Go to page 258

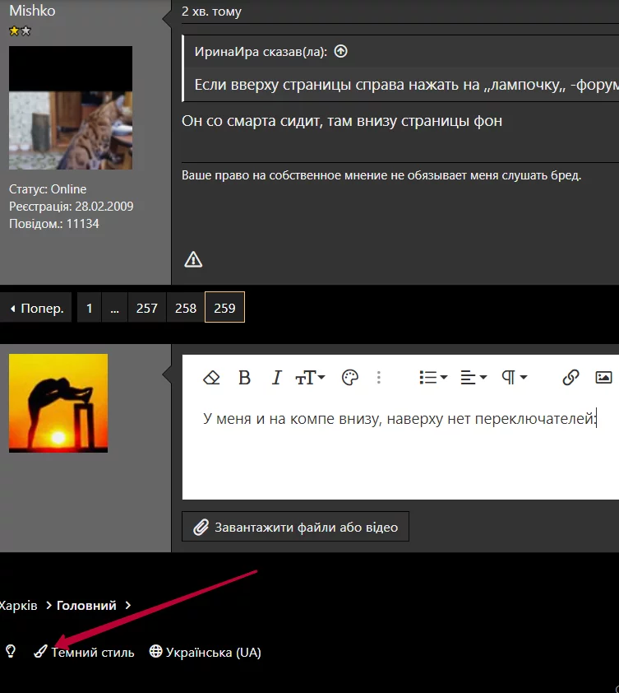[x=186, y=308]
